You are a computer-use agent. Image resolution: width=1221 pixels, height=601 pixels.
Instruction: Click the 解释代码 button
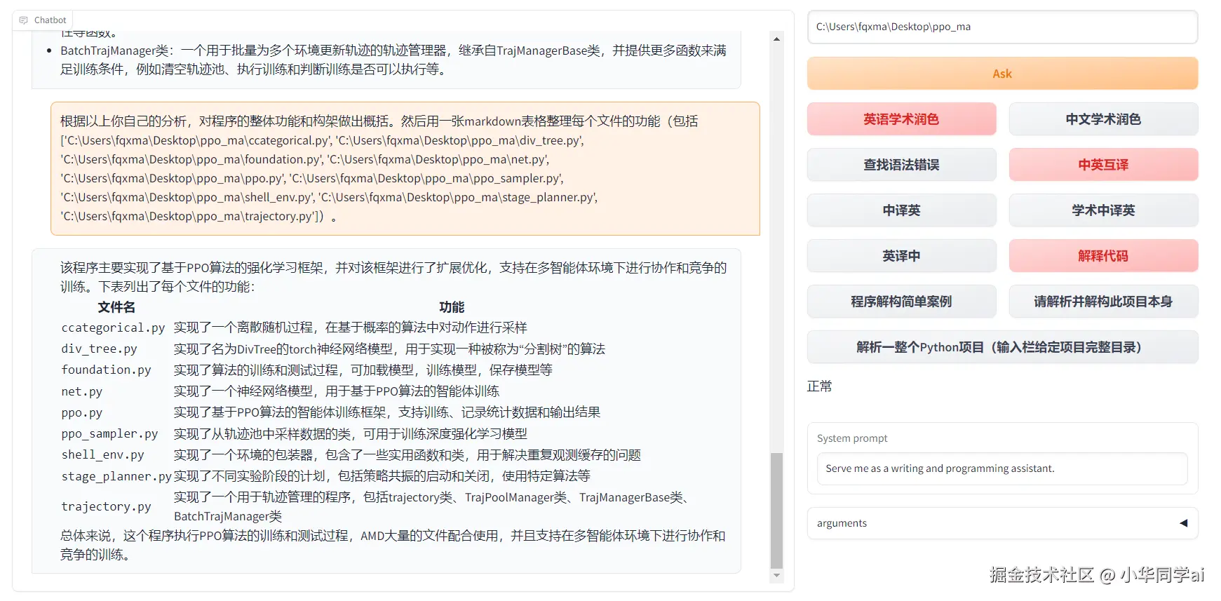[1103, 256]
